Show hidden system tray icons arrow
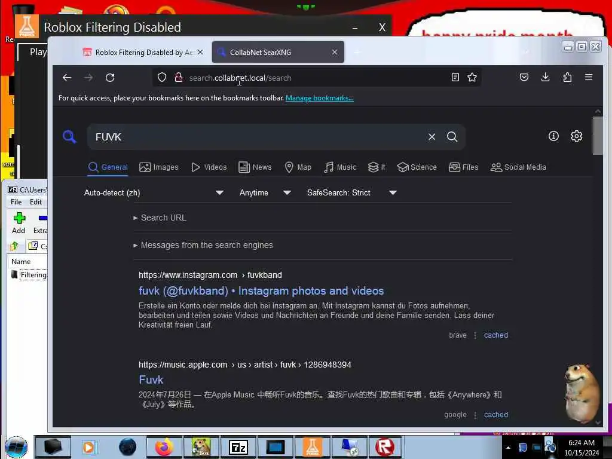The image size is (612, 459). [508, 448]
